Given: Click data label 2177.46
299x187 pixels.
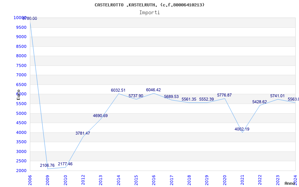Looking at the screenshot, I should (65, 164).
